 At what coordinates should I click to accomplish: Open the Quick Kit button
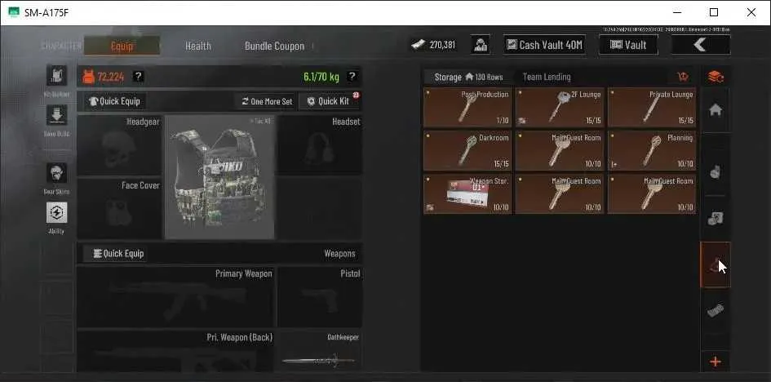coord(329,101)
